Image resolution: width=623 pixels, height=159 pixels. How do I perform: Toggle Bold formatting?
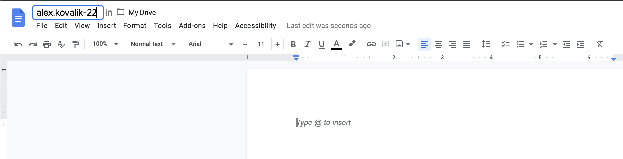pyautogui.click(x=293, y=44)
